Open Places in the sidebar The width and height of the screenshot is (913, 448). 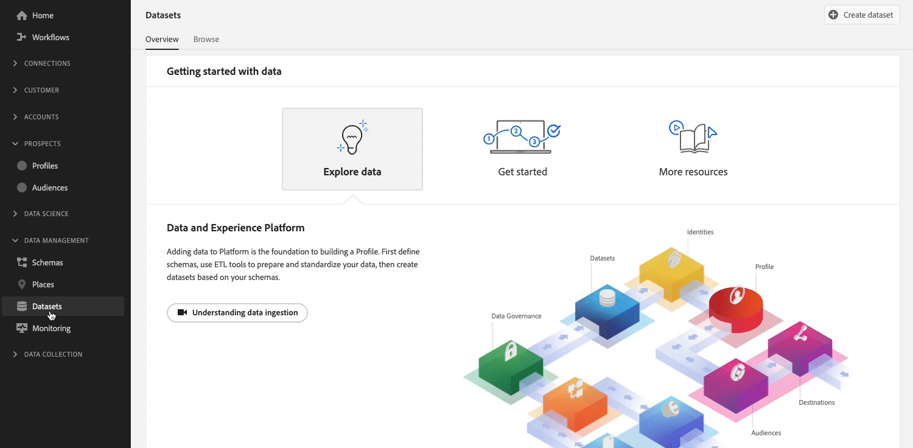pos(63,284)
